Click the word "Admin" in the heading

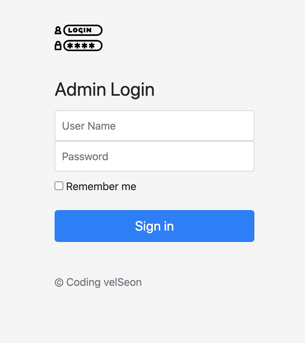pos(80,89)
